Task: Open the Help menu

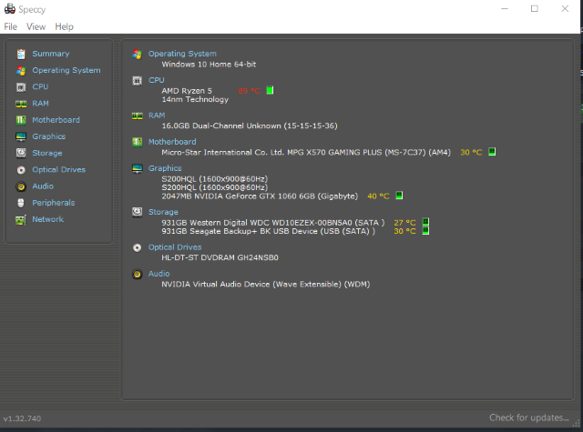Action: click(x=65, y=26)
